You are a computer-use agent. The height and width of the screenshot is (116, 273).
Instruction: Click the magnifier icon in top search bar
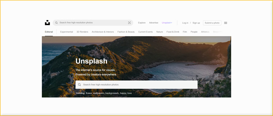pyautogui.click(x=56, y=23)
